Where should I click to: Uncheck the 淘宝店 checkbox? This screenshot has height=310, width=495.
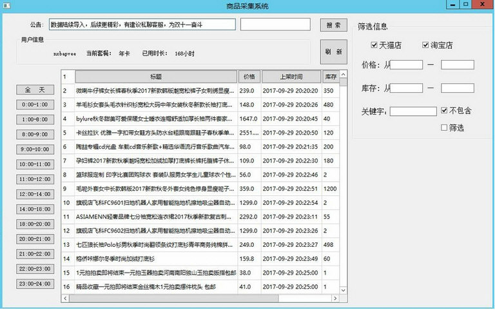coord(425,45)
